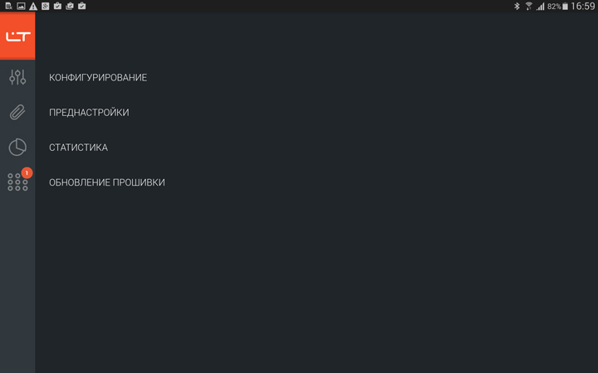
Task: Select the paperclip presets icon
Action: 17,112
